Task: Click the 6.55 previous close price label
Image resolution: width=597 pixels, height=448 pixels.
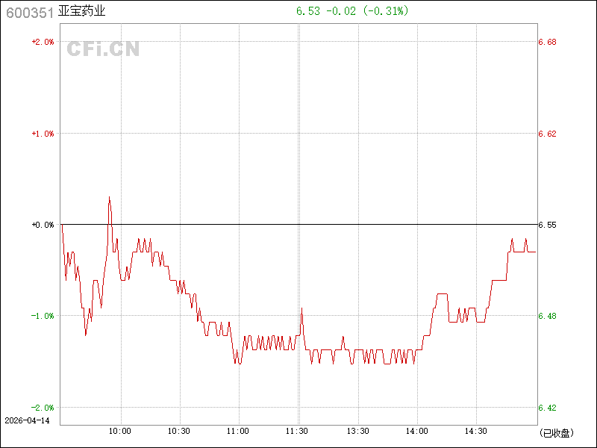Action: point(547,225)
